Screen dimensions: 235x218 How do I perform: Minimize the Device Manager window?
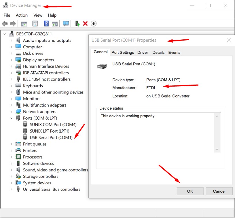click(192, 5)
